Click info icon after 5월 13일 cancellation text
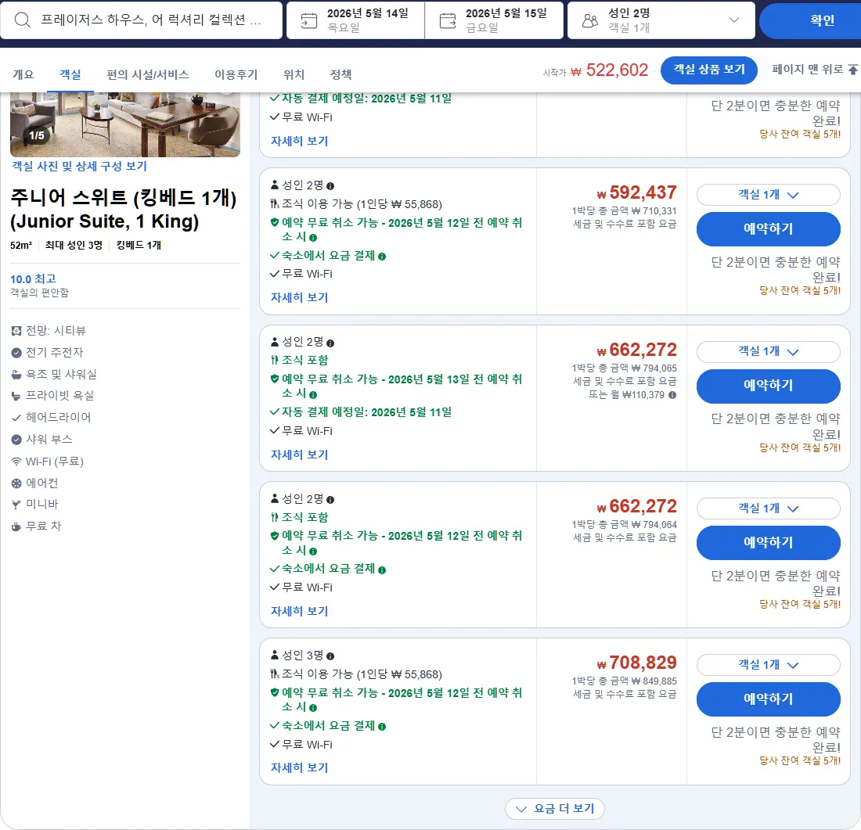Screen dimensions: 861x830 [313, 395]
